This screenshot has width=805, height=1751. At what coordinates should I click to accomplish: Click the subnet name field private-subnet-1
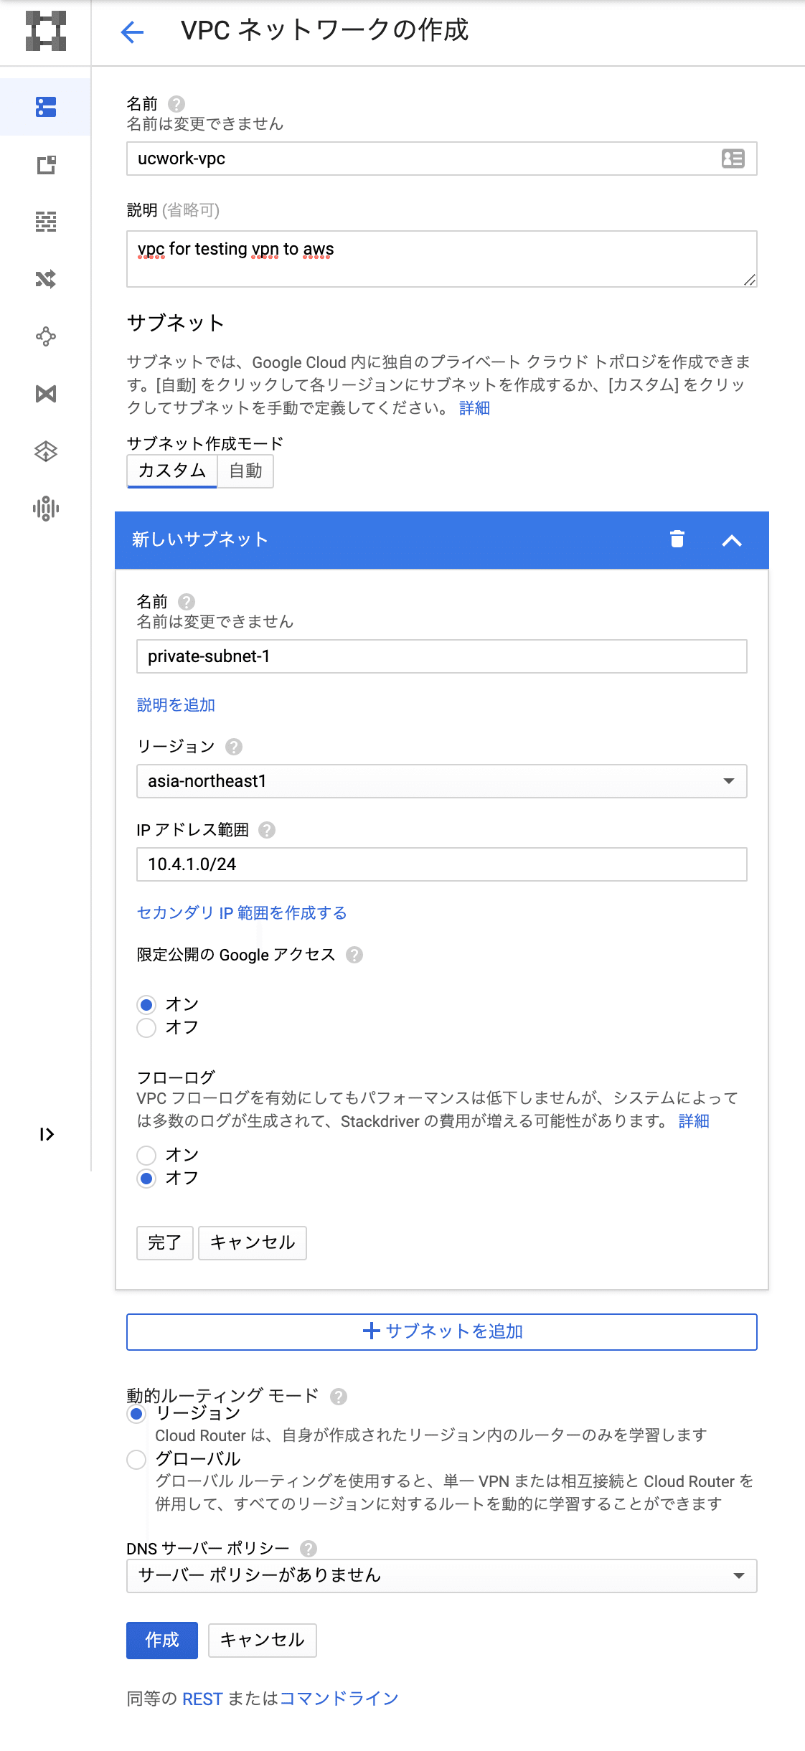point(442,656)
